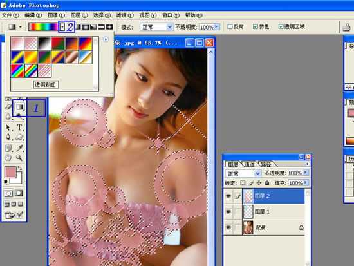Choose Radial gradient type
354x266 pixels.
click(x=86, y=27)
